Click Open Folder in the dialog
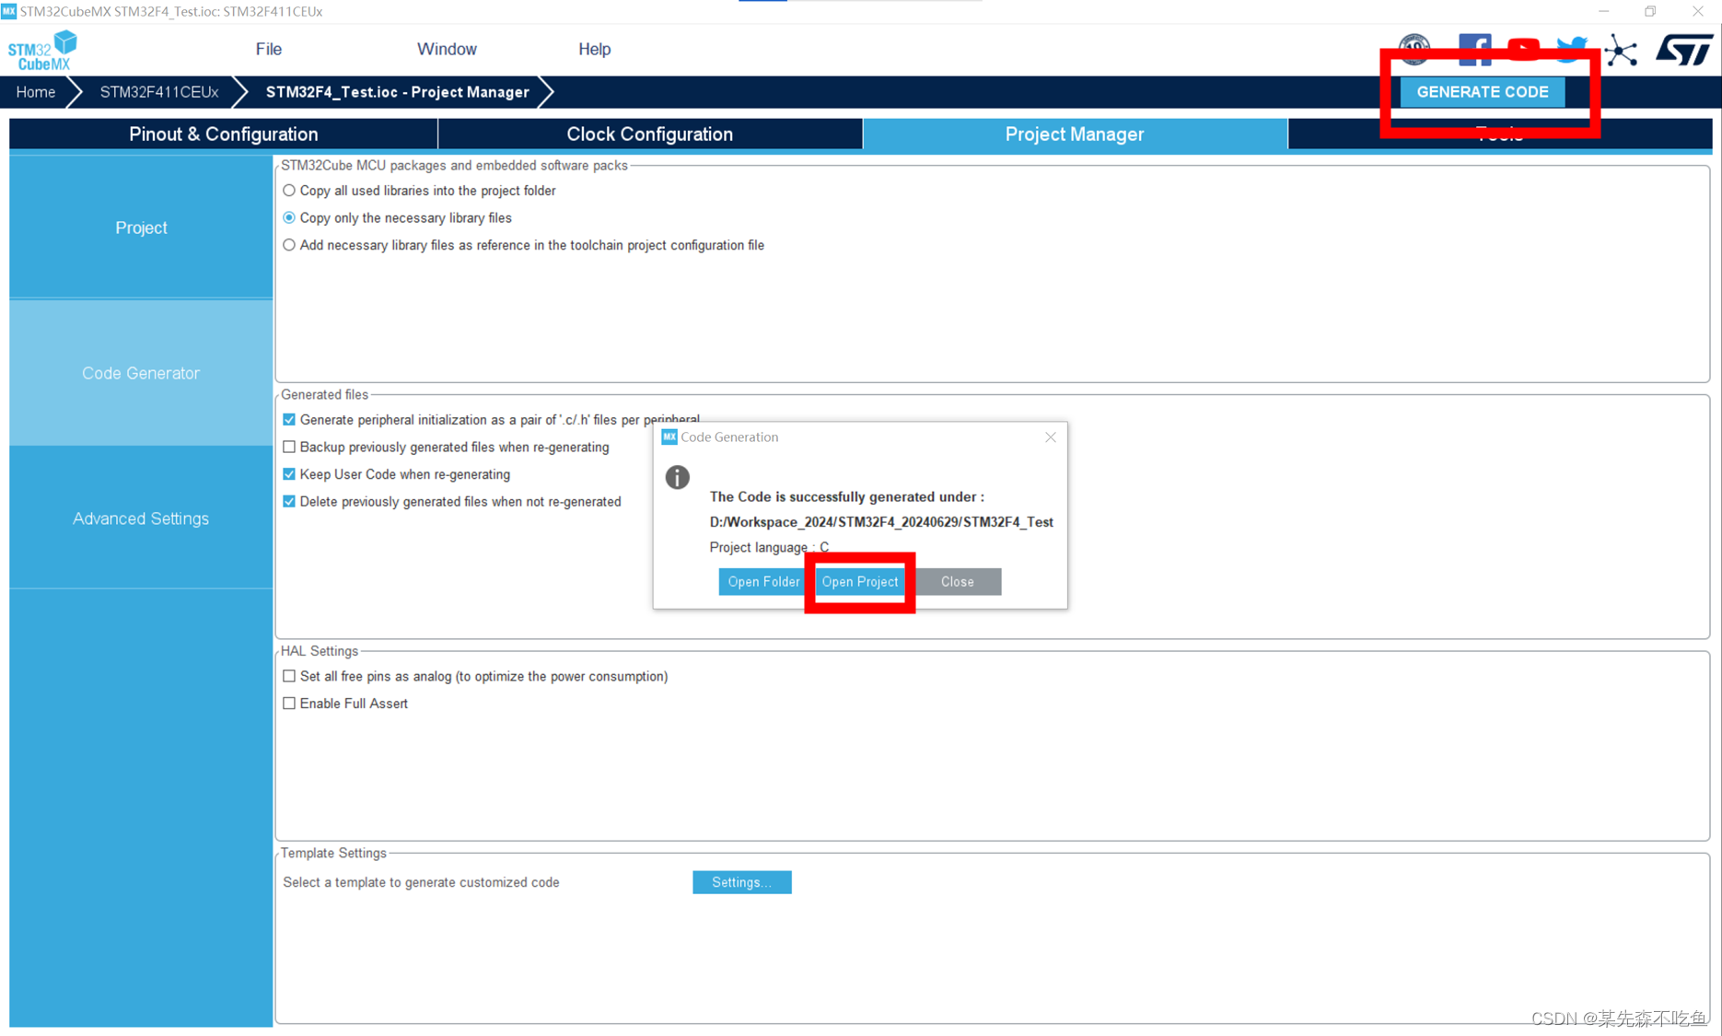1722x1036 pixels. pyautogui.click(x=763, y=582)
